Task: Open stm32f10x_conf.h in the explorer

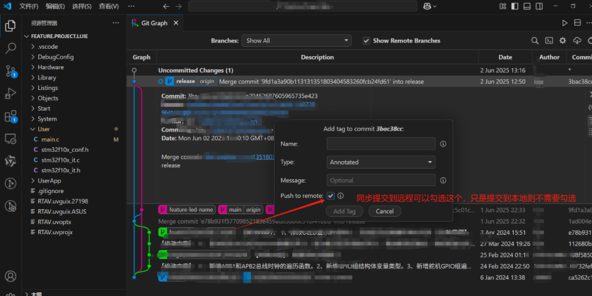Action: pos(65,150)
